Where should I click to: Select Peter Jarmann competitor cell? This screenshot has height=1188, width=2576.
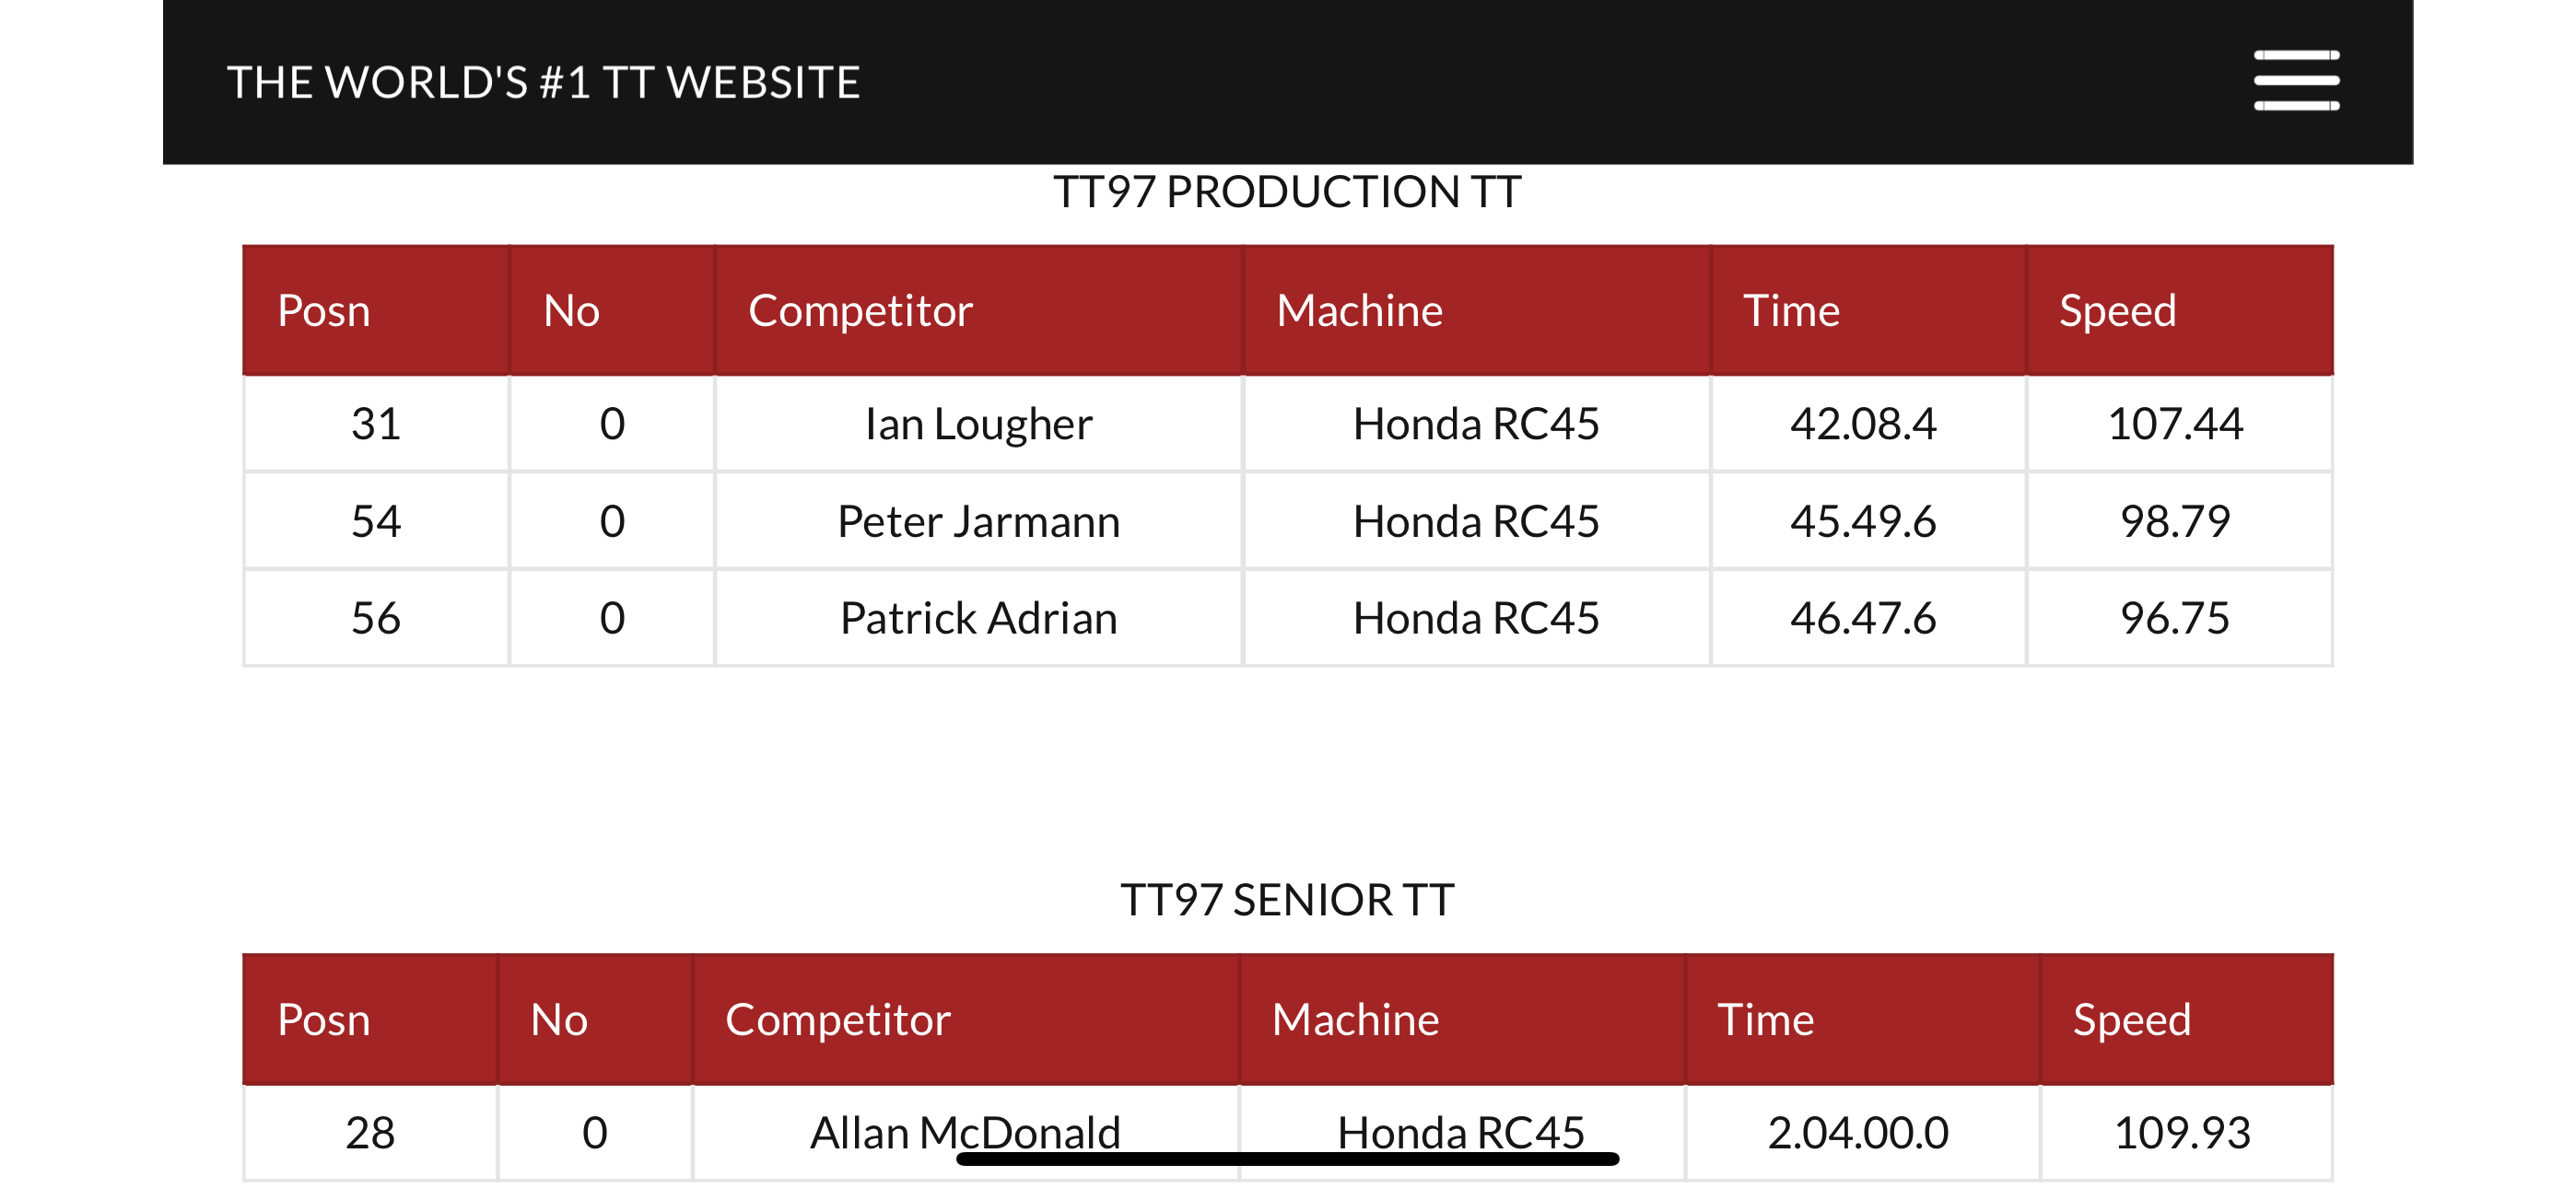pos(978,521)
